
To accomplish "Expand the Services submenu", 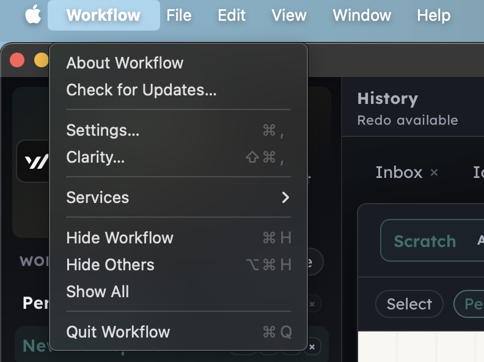I will coord(178,198).
